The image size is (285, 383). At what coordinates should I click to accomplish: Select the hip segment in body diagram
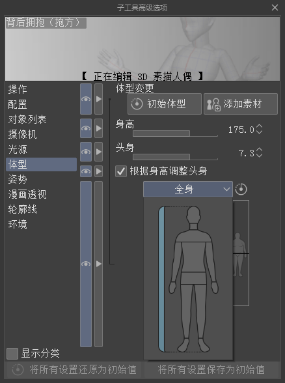pos(193,278)
